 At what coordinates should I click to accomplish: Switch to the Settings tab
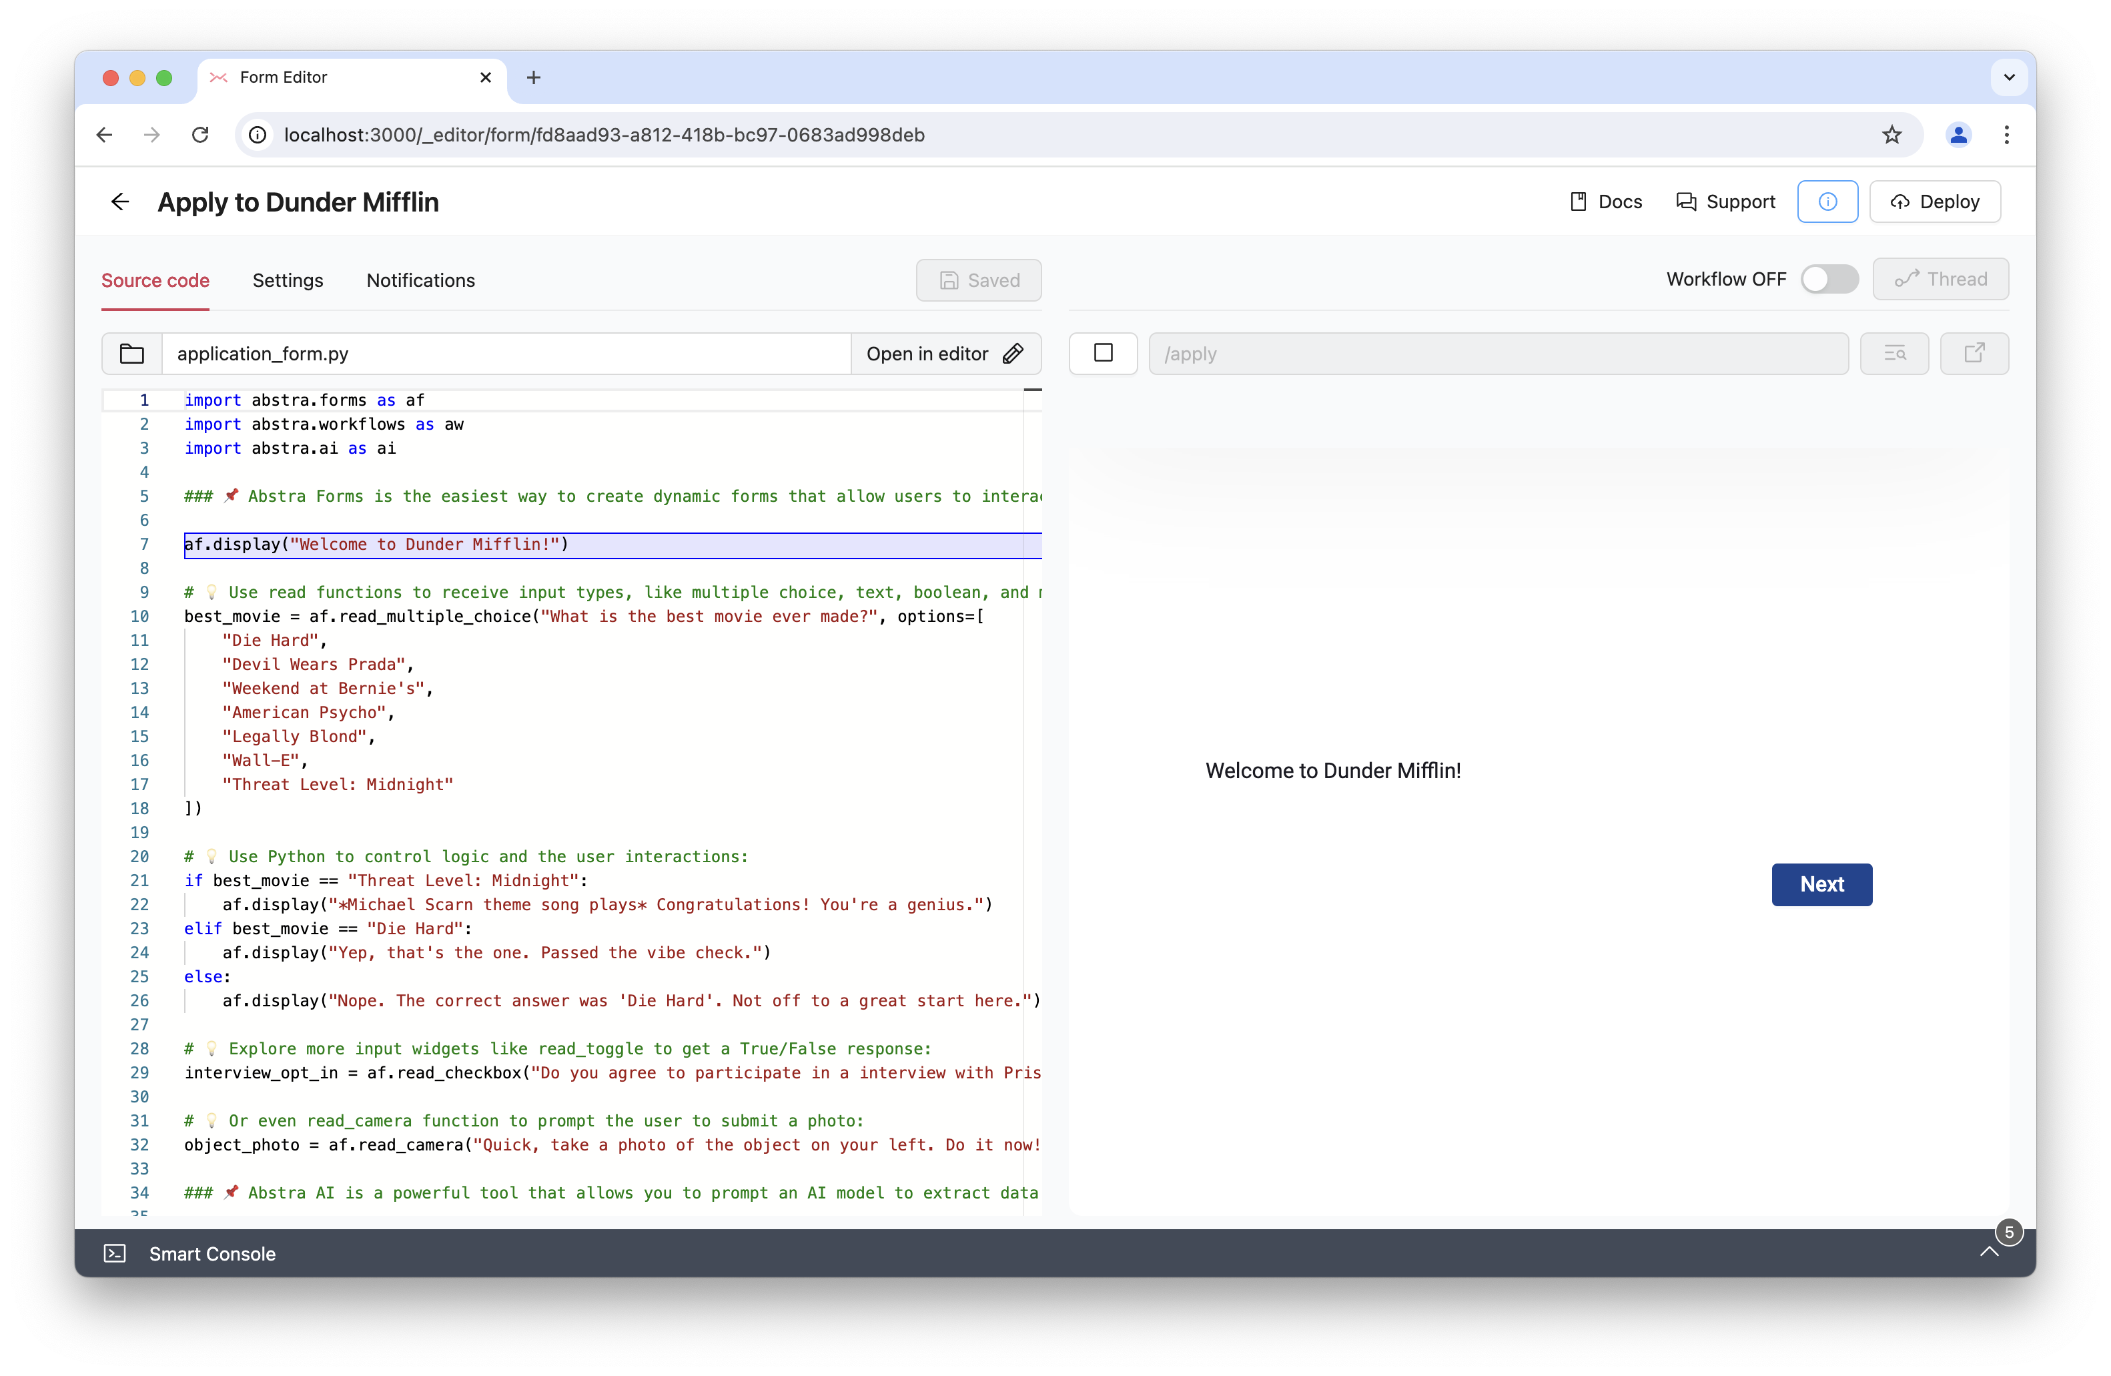pyautogui.click(x=288, y=280)
